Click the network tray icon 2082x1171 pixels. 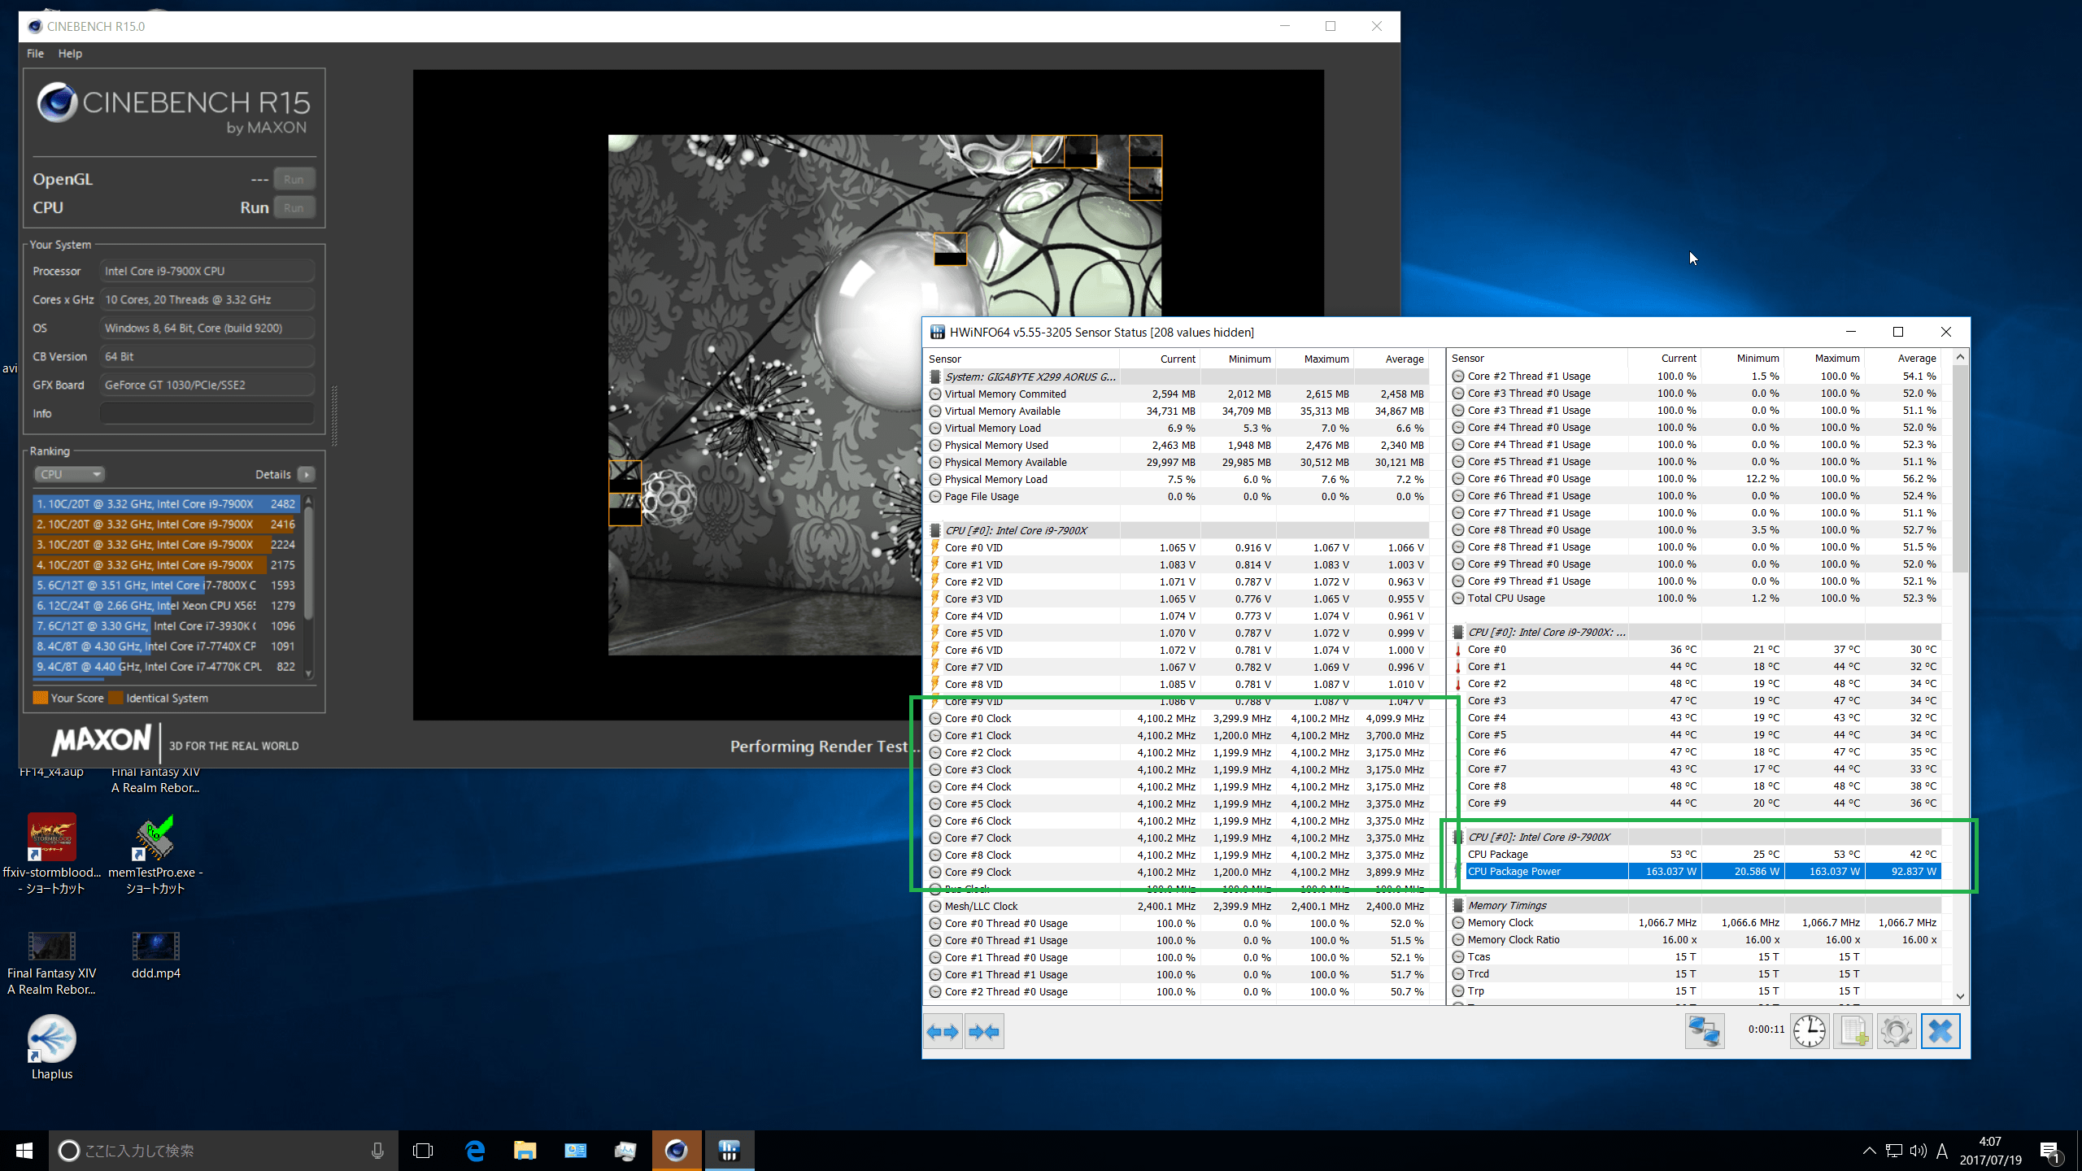[x=1893, y=1151]
